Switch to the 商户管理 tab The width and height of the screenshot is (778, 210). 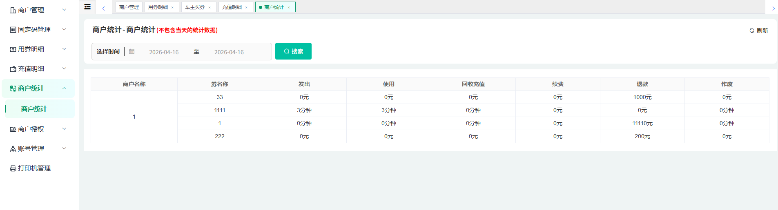(129, 7)
